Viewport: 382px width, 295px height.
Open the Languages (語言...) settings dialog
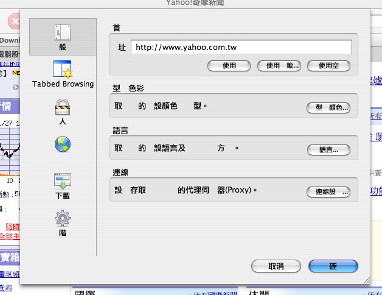tap(328, 149)
